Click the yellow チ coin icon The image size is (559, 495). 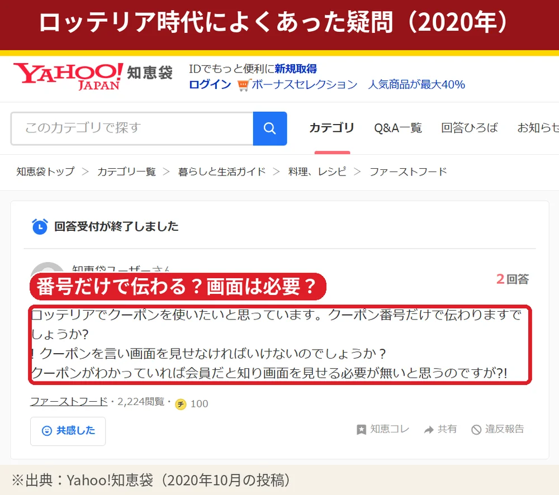[x=181, y=404]
